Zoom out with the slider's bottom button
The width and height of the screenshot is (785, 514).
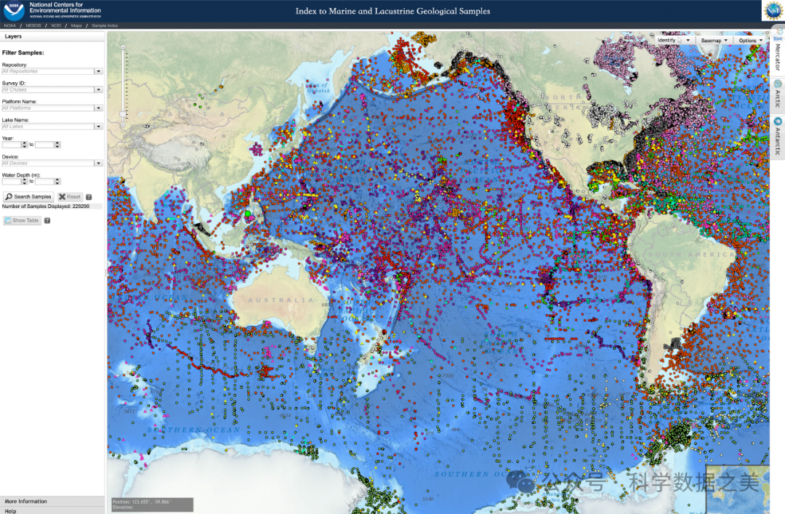[123, 125]
